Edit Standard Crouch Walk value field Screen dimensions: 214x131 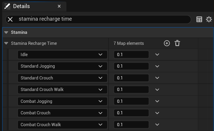tap(131, 90)
